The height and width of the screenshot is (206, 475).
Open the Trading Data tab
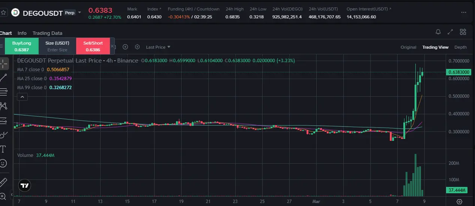tap(47, 33)
